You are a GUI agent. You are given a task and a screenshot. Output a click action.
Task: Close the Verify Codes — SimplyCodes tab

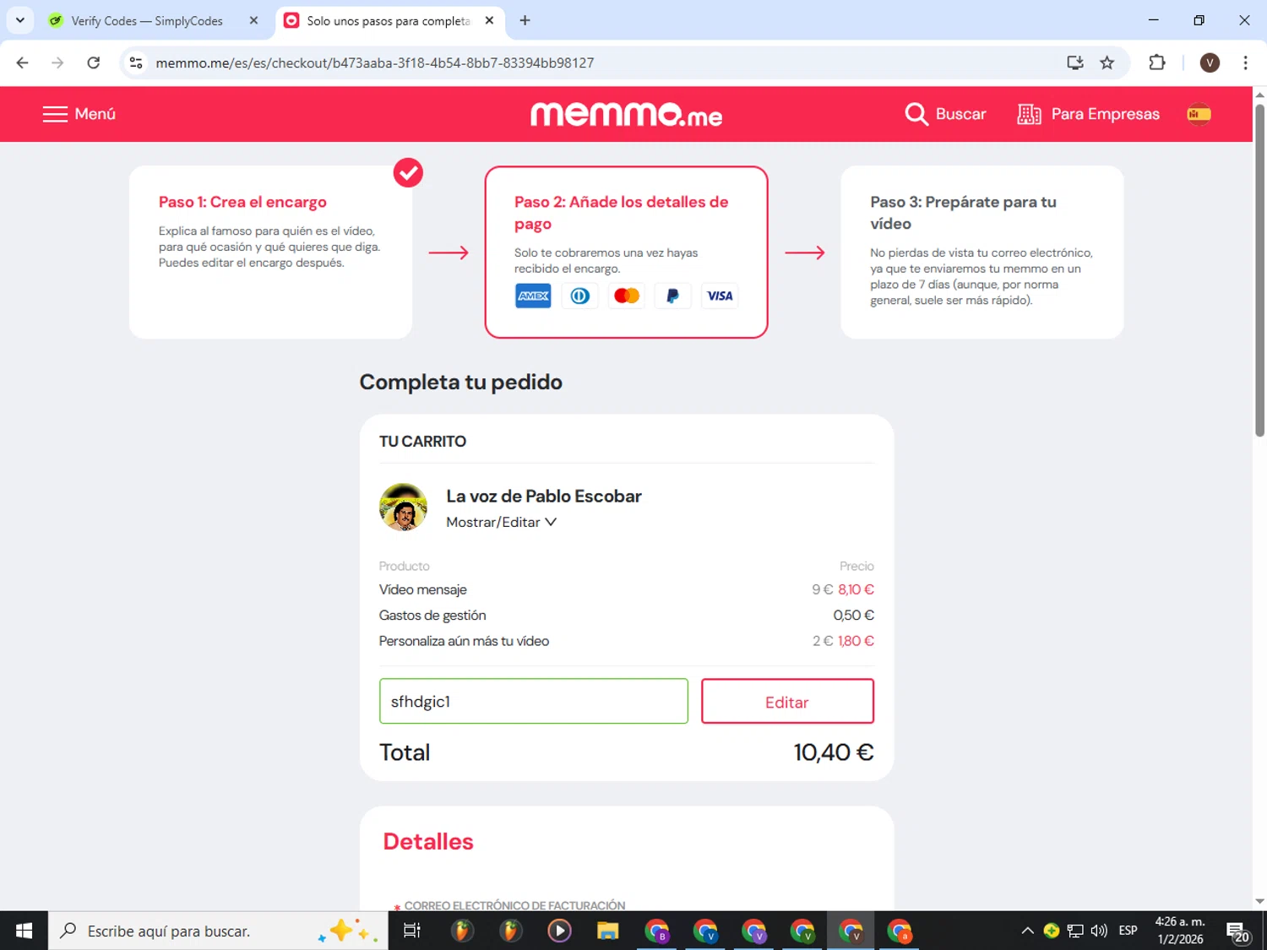pyautogui.click(x=253, y=21)
